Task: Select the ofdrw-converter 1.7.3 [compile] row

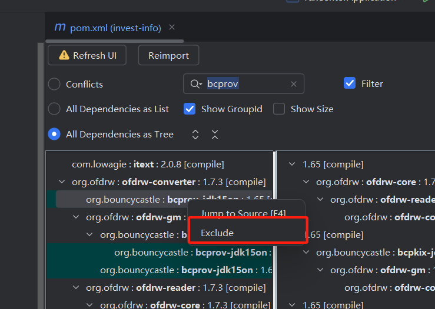Action: point(169,182)
